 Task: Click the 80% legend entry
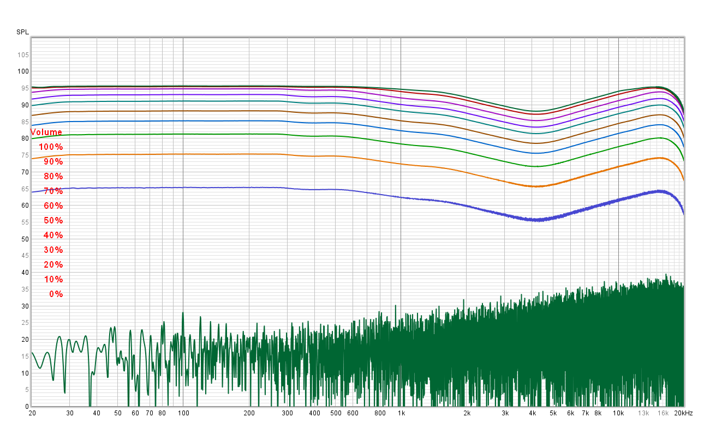[53, 177]
